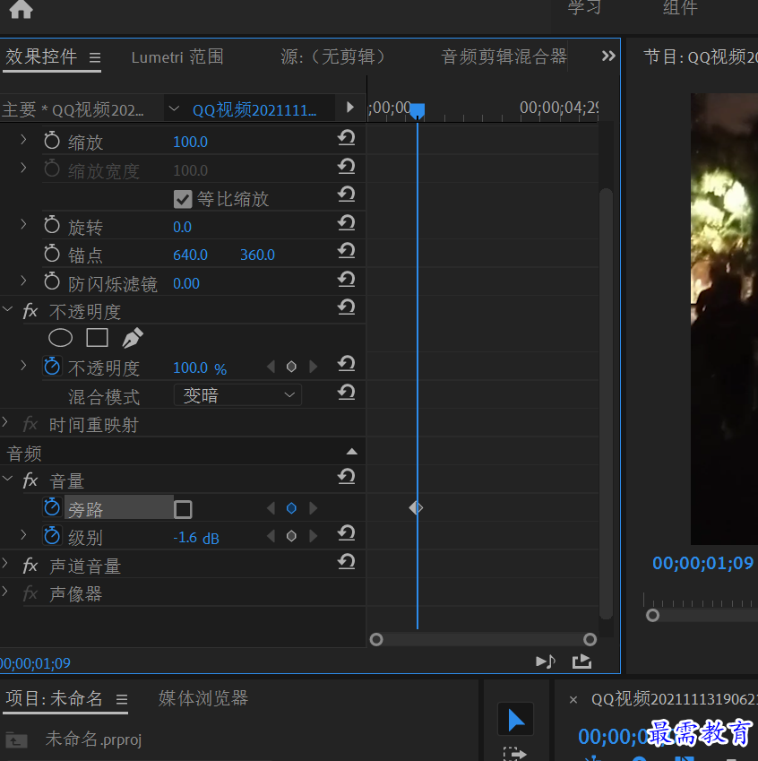Enable the 旁路 bypass checkbox
Image resolution: width=758 pixels, height=761 pixels.
183,510
